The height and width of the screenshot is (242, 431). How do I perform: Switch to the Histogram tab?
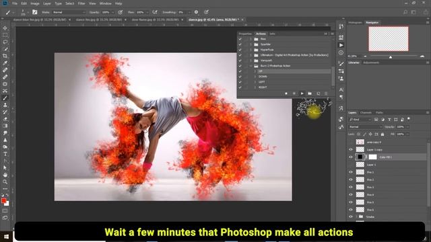point(355,22)
